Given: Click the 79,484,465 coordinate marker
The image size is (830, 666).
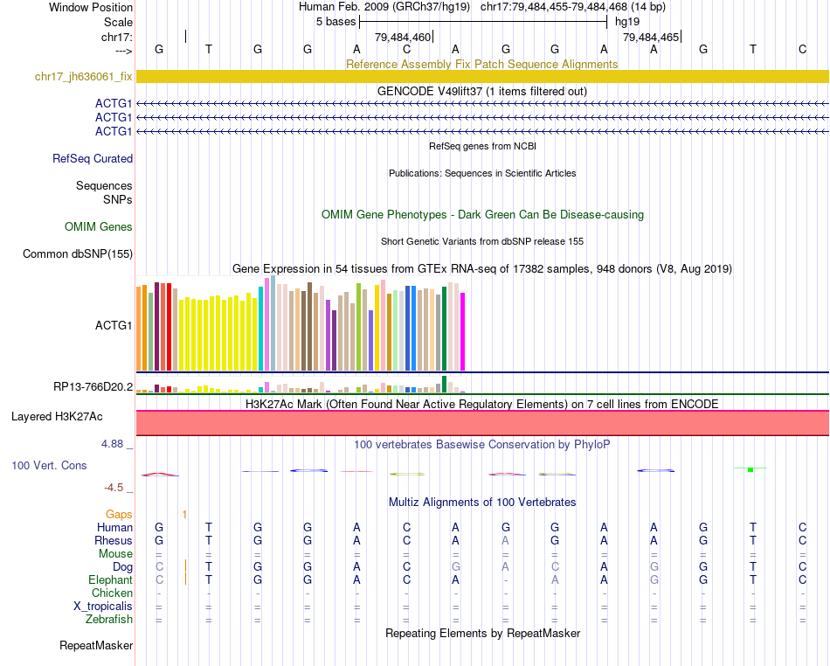Looking at the screenshot, I should coord(651,37).
